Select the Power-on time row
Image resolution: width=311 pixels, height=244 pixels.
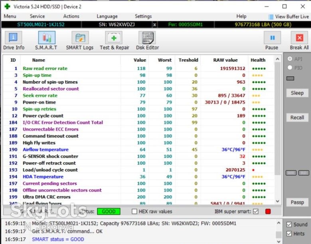pyautogui.click(x=139, y=102)
